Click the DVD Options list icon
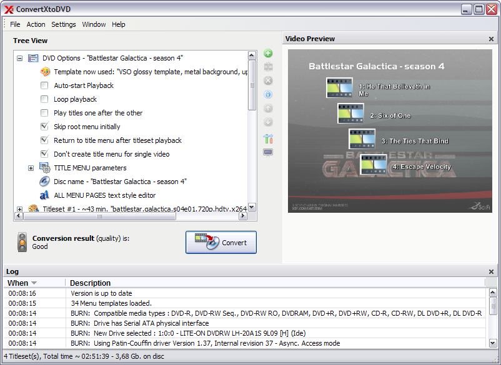This screenshot has width=501, height=365. click(x=33, y=58)
